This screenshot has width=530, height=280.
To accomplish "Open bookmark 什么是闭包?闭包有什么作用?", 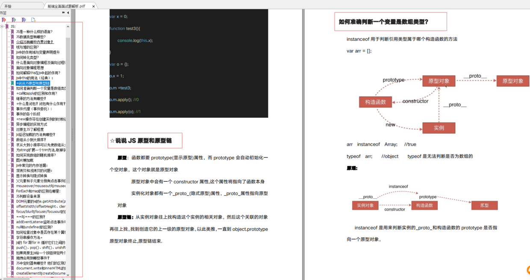I will (x=41, y=104).
